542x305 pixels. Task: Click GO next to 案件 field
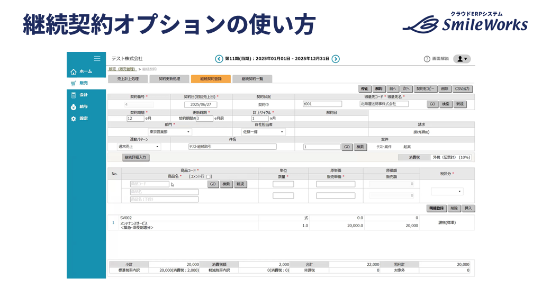[347, 147]
